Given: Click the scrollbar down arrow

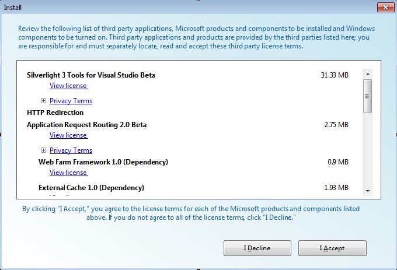Looking at the screenshot, I should (368, 191).
